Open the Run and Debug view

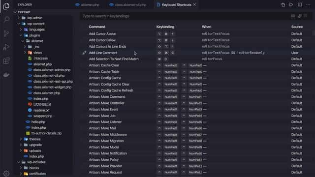[6, 47]
